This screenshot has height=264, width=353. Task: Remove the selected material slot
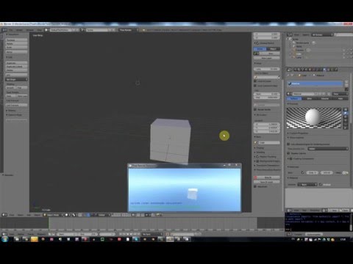[346, 86]
